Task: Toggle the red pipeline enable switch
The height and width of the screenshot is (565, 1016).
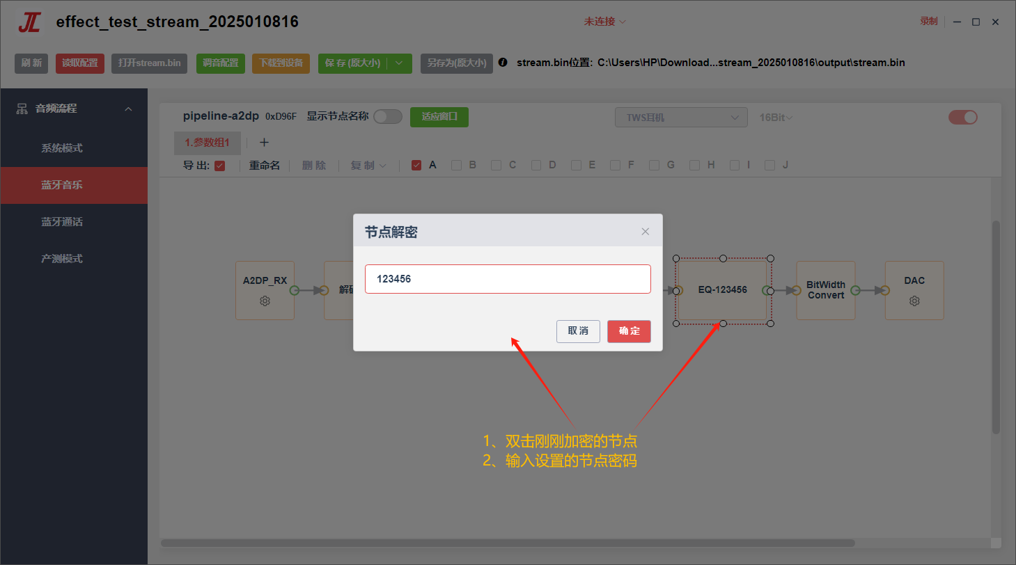Action: point(963,117)
